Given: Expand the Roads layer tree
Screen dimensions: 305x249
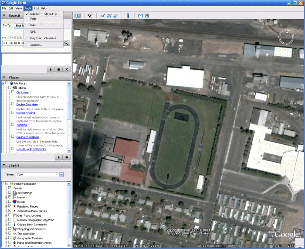Looking at the screenshot, I should point(6,202).
